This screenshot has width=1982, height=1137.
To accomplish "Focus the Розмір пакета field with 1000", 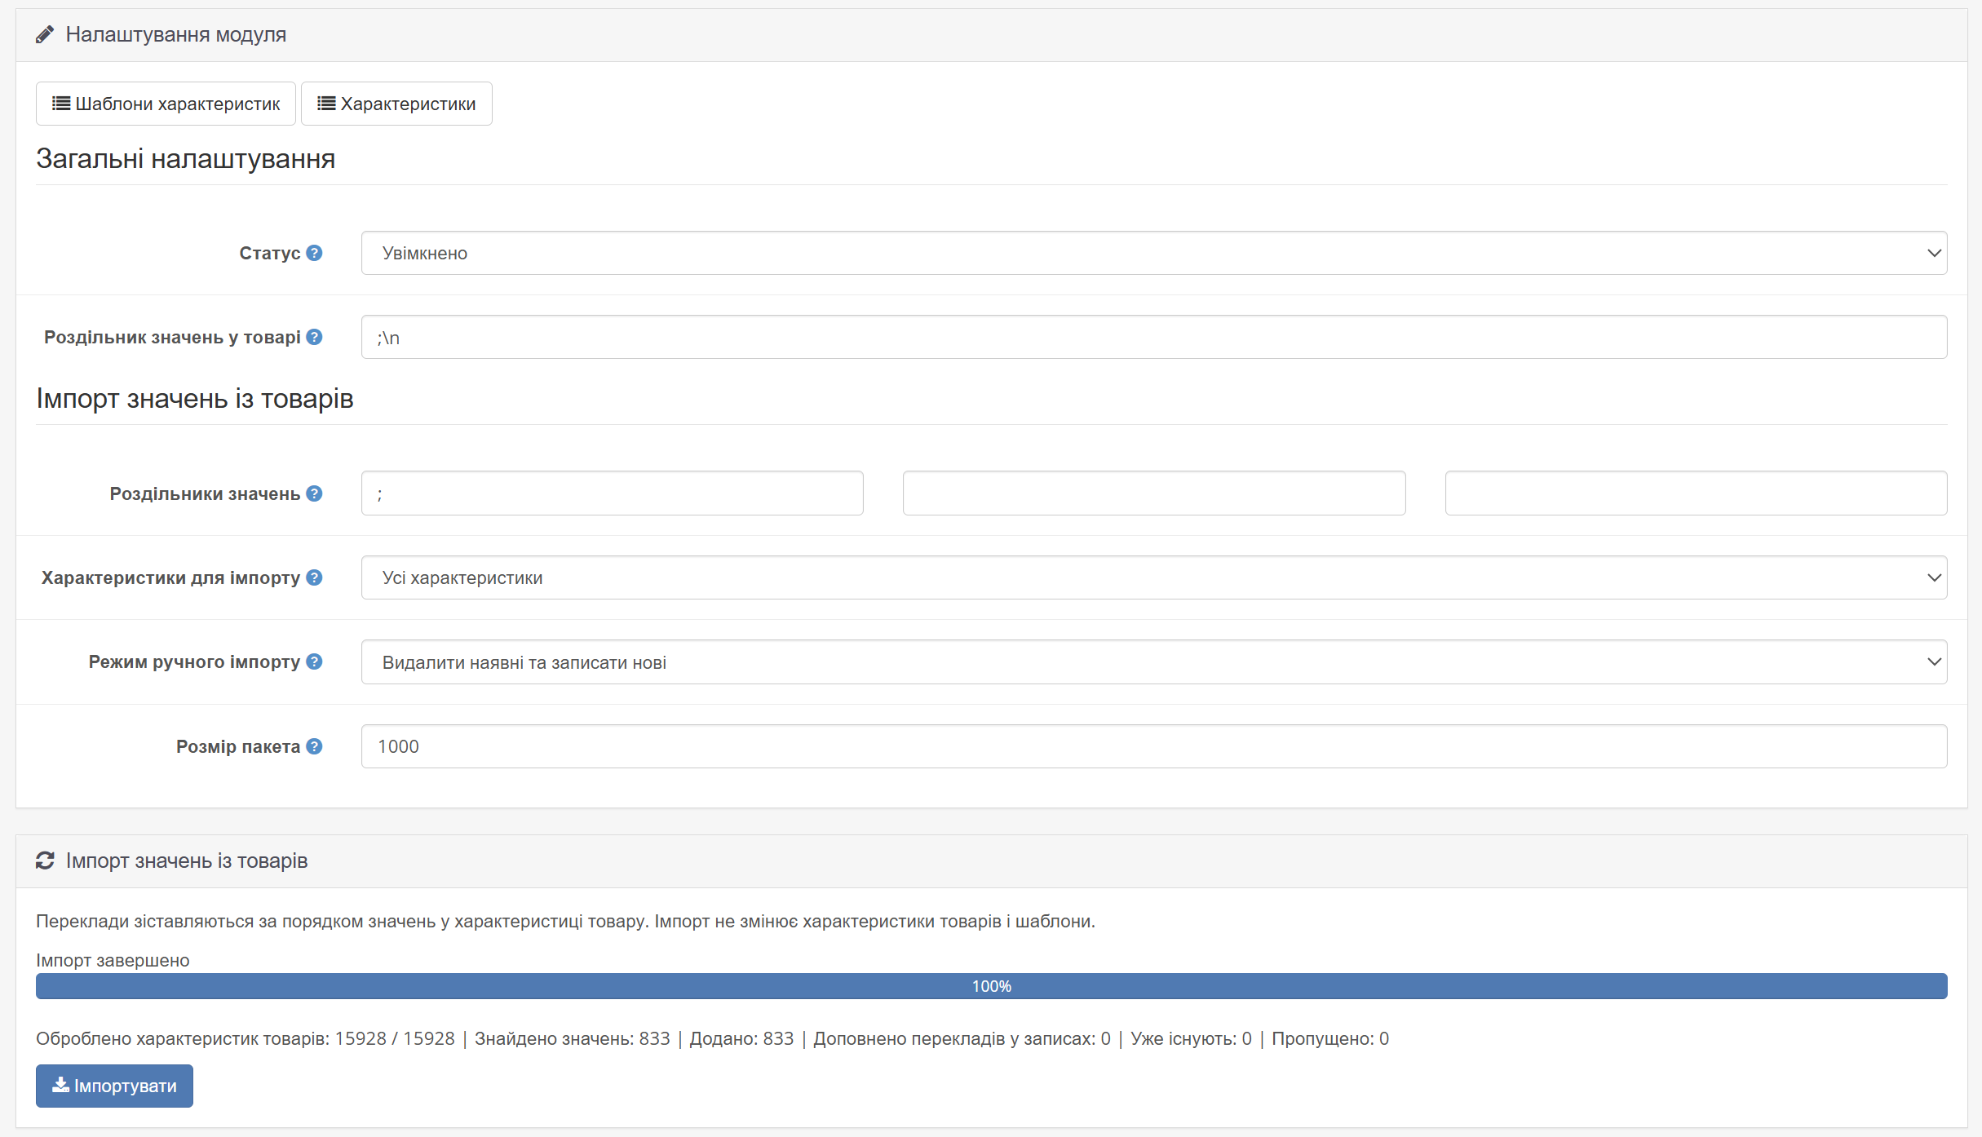I will click(x=1154, y=746).
